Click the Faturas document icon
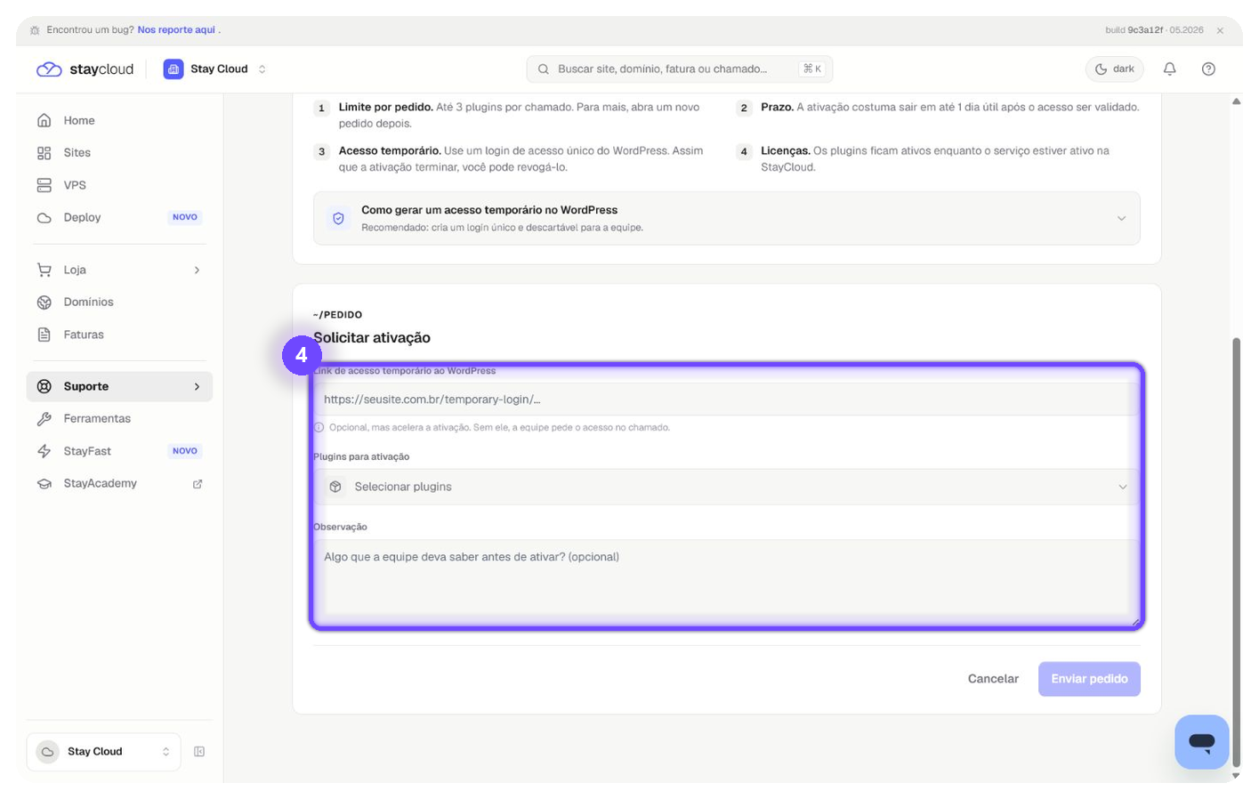This screenshot has width=1259, height=799. pos(44,335)
